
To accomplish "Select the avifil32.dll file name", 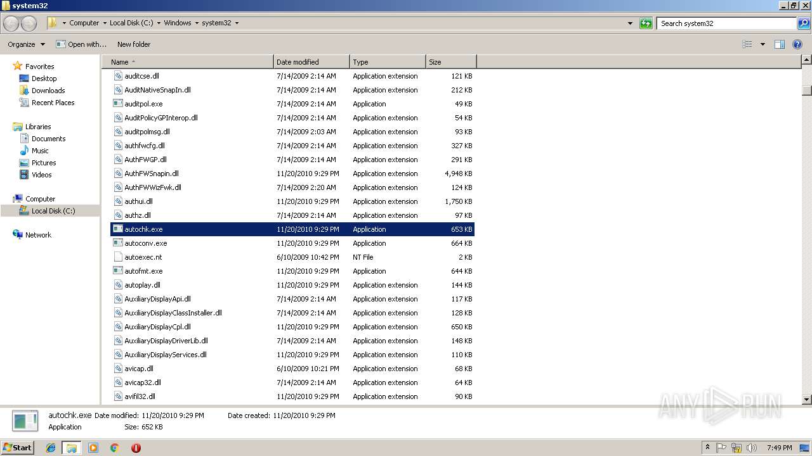I will coord(140,396).
